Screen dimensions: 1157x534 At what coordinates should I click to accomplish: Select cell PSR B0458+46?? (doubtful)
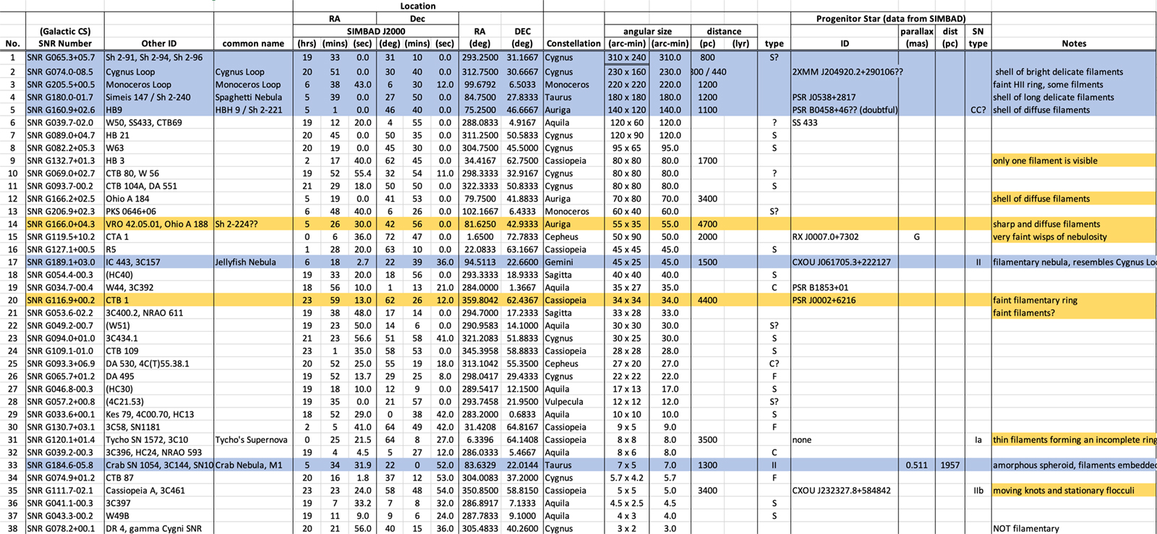tap(845, 110)
